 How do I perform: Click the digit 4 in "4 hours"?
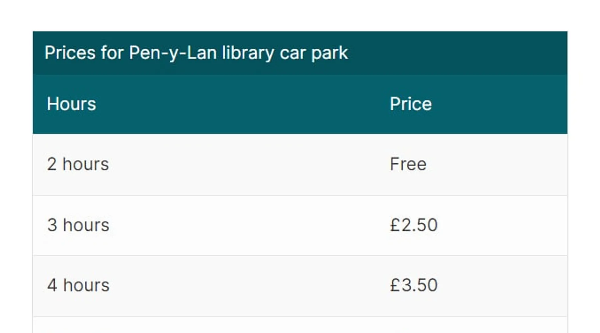coord(52,285)
